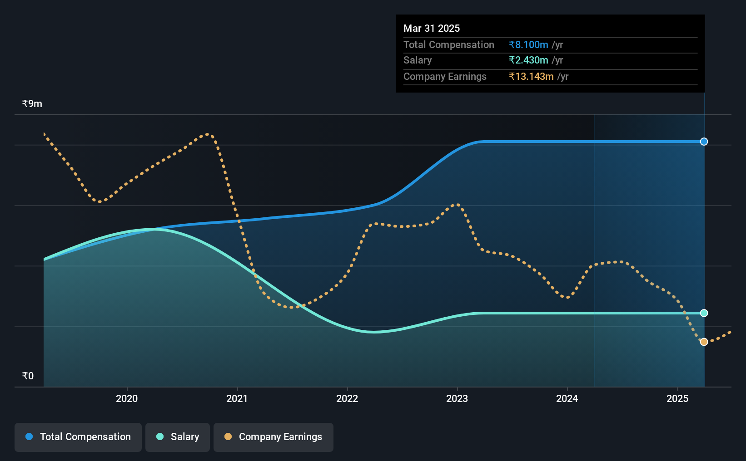Viewport: 746px width, 461px height.
Task: Click the Mar 31 2025 tooltip date
Action: (x=432, y=28)
